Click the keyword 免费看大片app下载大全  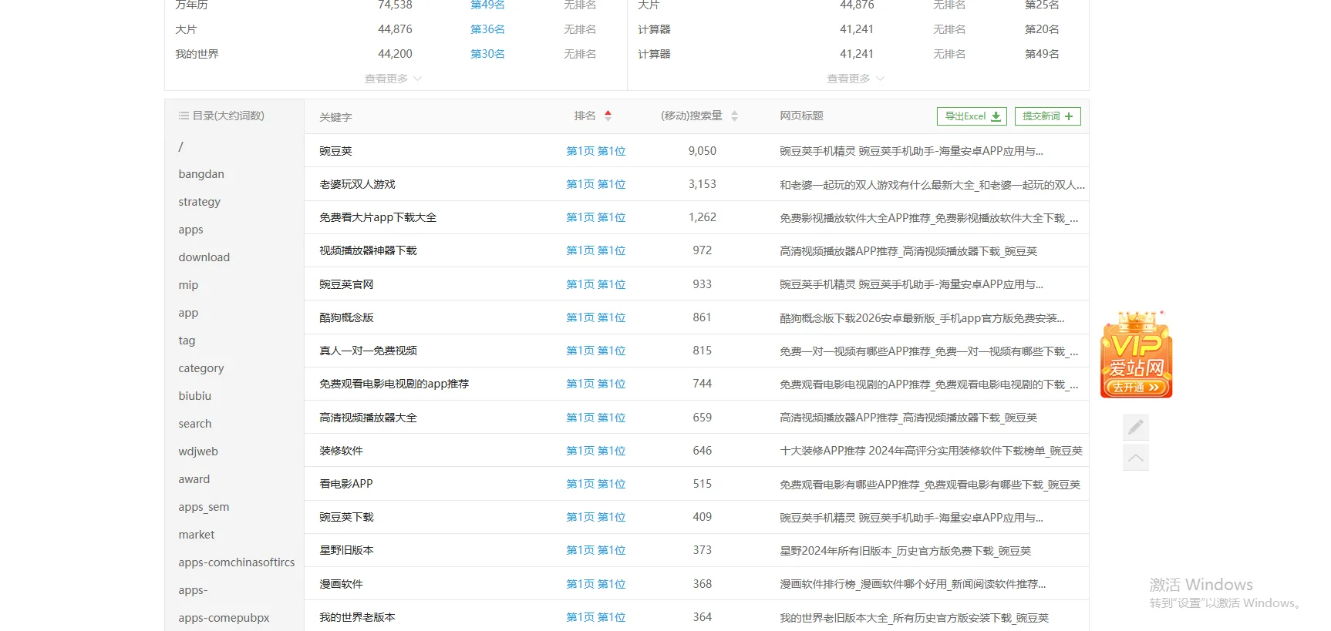tap(378, 217)
